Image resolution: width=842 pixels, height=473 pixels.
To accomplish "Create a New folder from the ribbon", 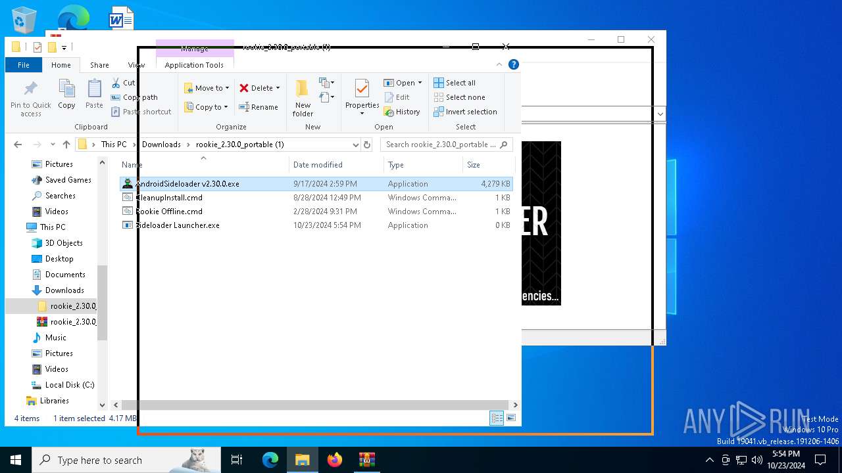I will [x=303, y=99].
